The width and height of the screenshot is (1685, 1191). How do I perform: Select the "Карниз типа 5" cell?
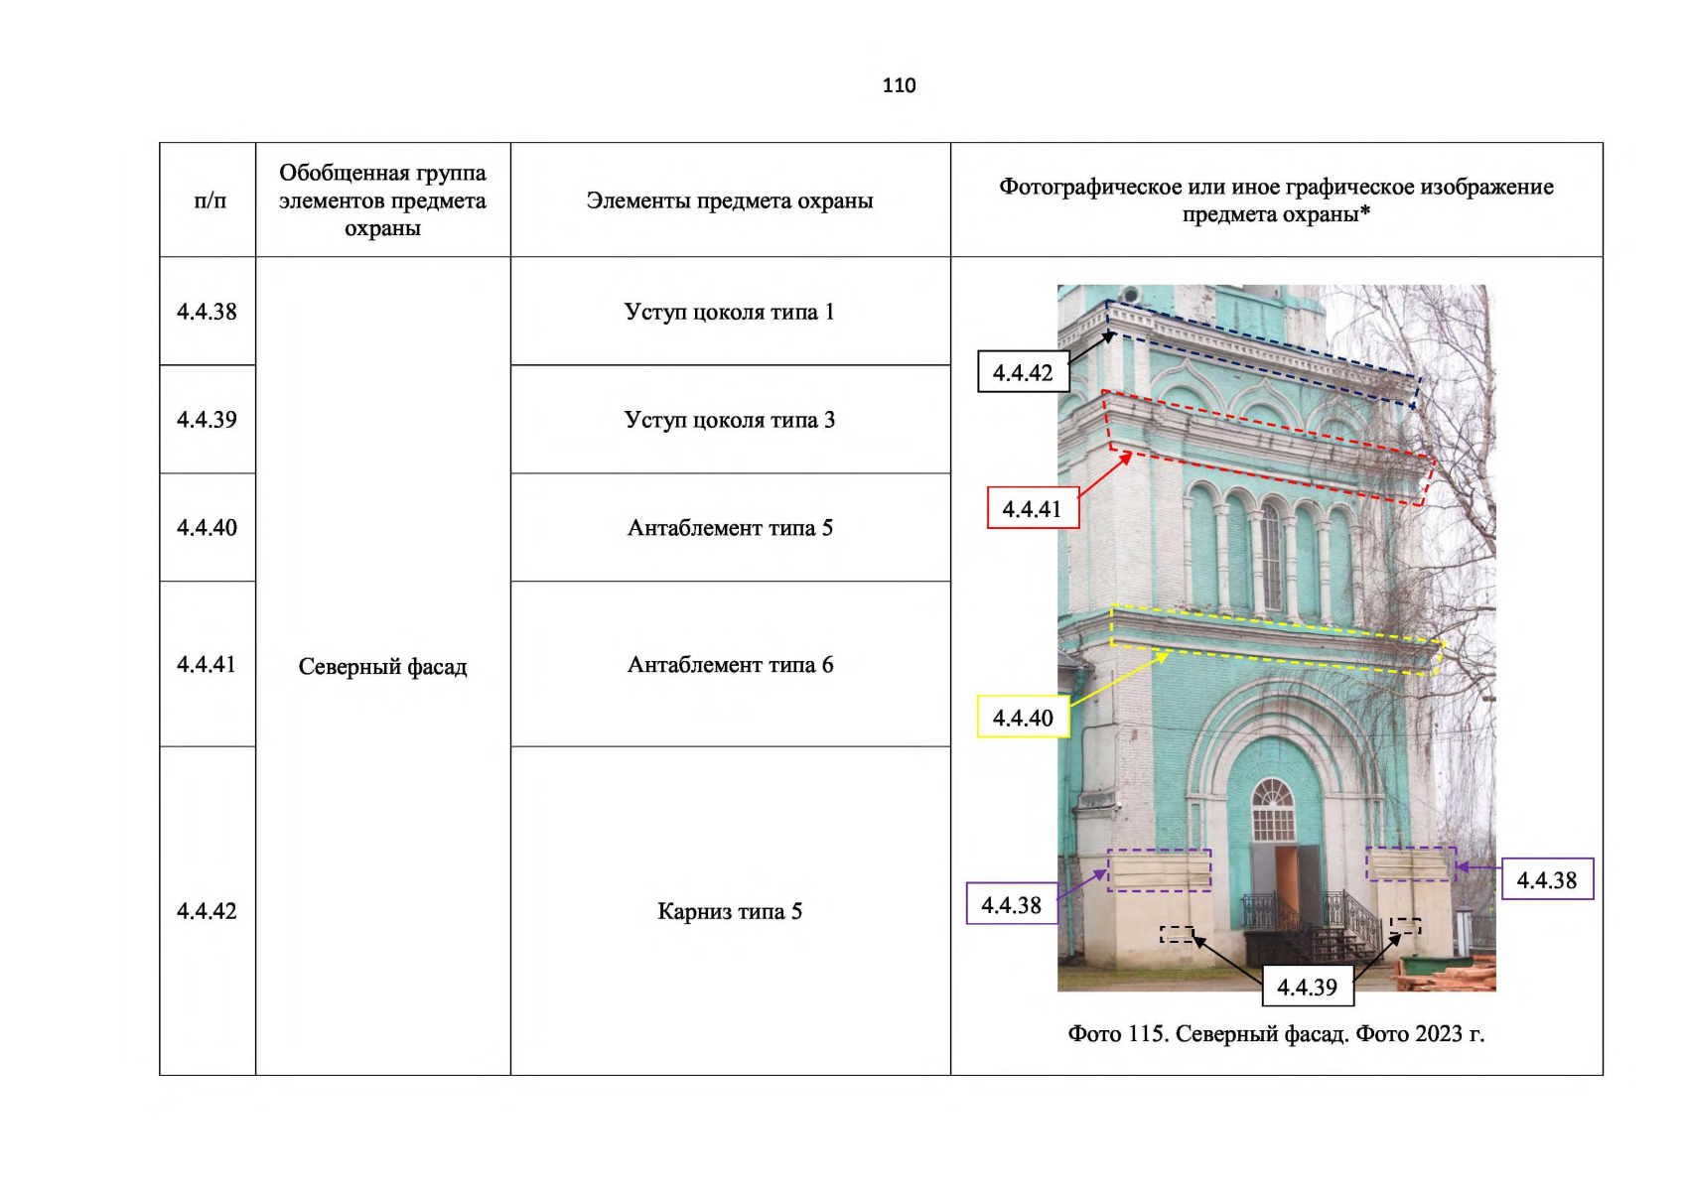point(730,911)
